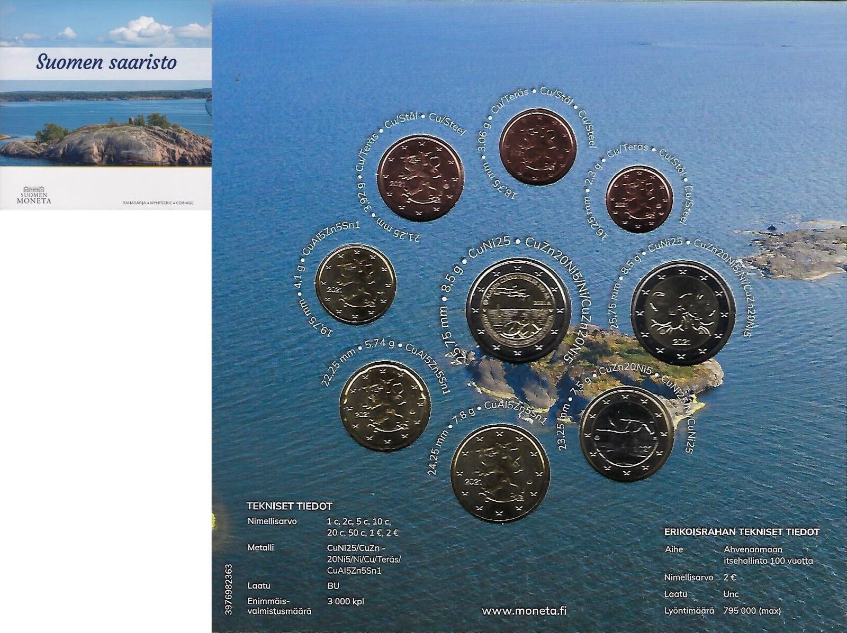Click the 'Metalli' label
847x633 pixels.
click(x=260, y=548)
